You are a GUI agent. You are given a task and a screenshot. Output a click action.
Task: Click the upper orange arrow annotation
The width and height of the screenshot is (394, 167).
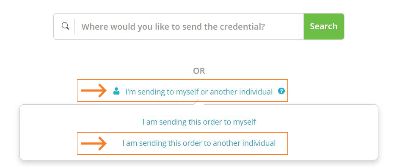click(x=94, y=91)
